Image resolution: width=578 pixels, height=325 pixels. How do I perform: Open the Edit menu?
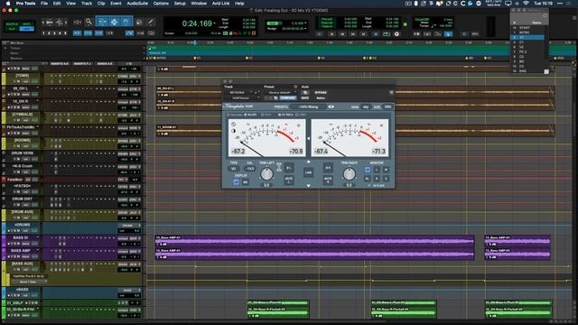coord(57,4)
